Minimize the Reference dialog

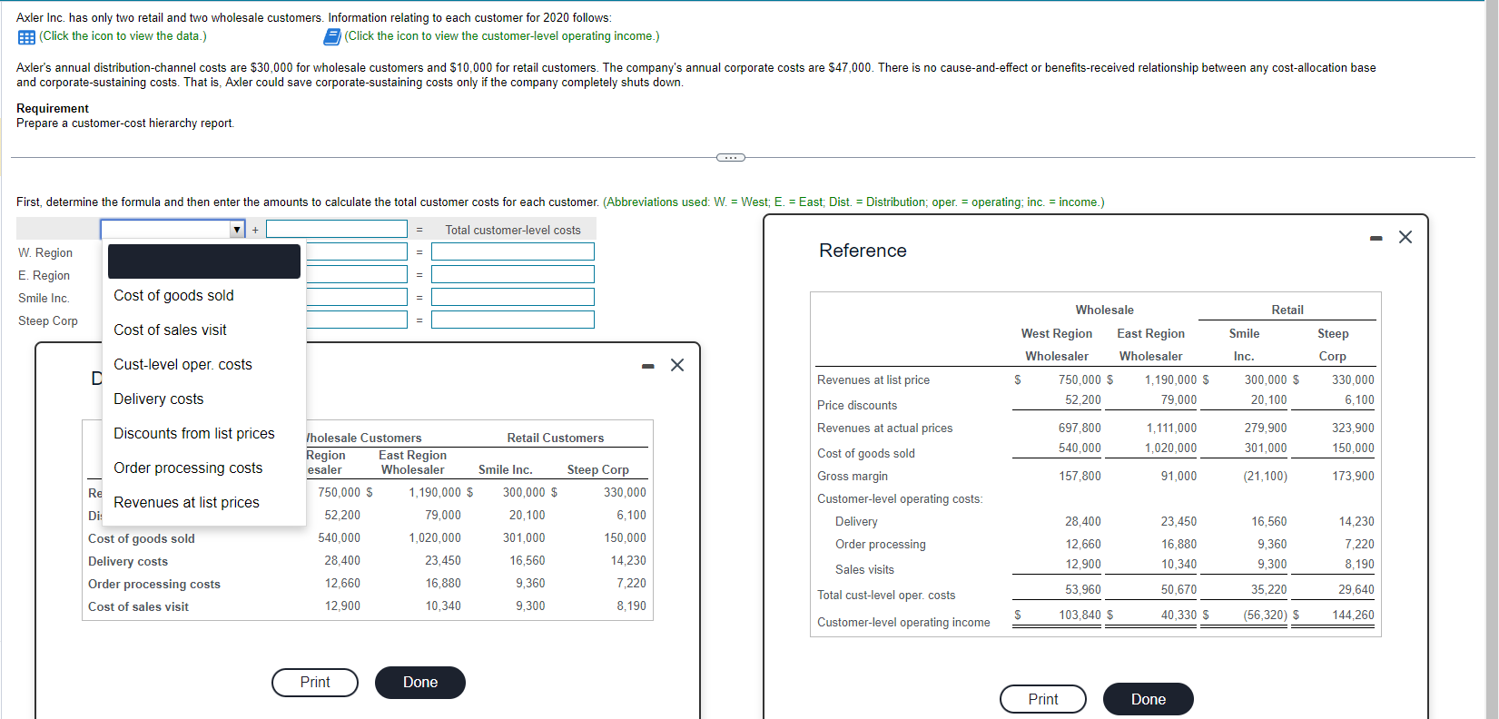pyautogui.click(x=1376, y=238)
